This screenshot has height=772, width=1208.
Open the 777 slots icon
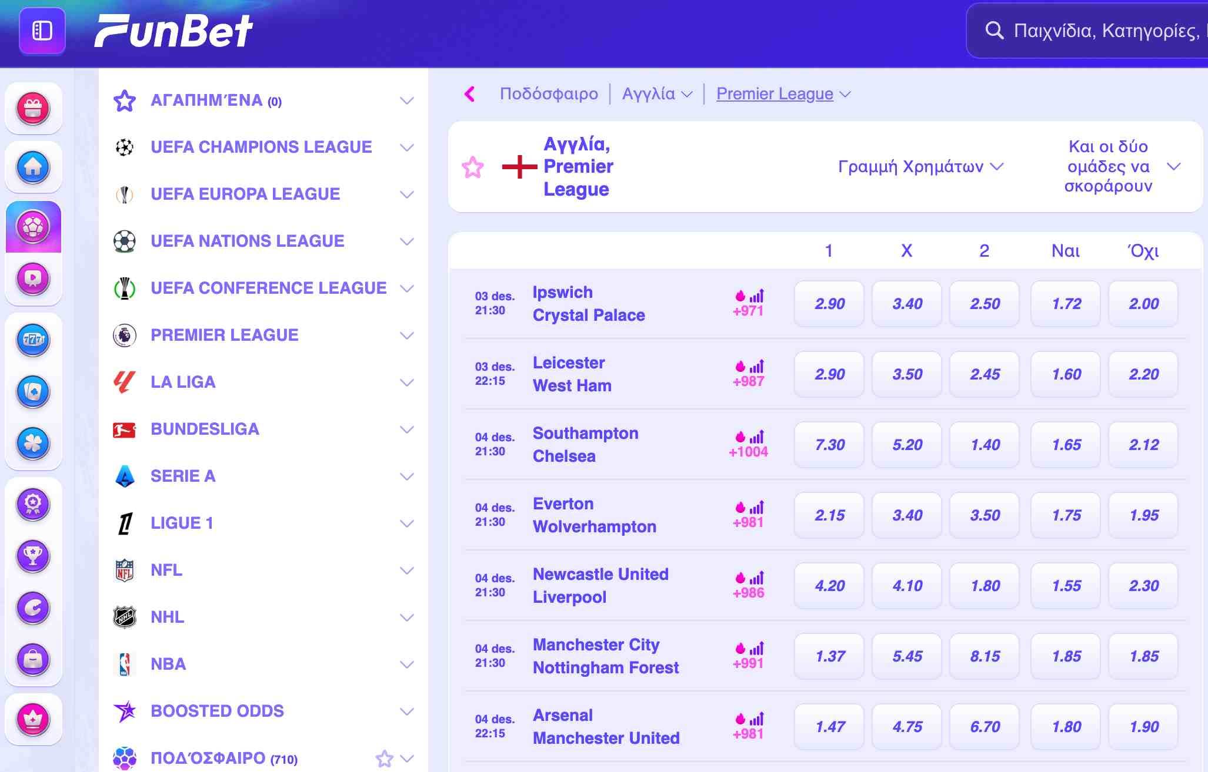[34, 340]
